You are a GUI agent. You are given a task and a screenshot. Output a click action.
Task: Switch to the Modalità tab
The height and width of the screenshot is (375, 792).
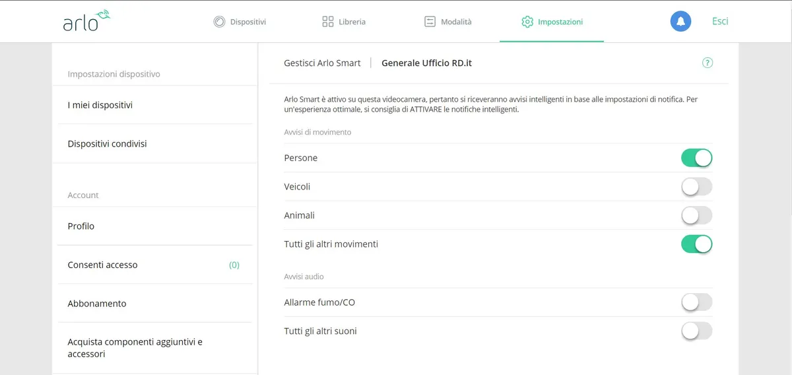[x=448, y=22]
